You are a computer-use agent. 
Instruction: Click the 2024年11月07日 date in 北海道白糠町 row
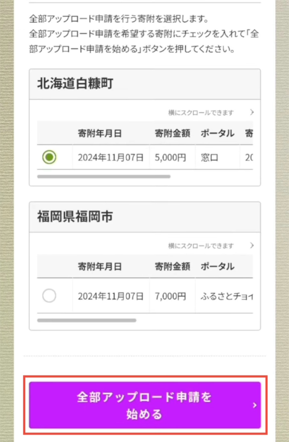(x=111, y=158)
